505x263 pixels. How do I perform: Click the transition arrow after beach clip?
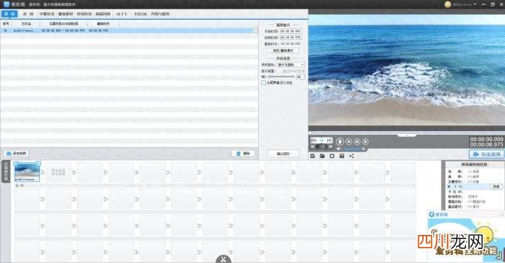click(x=43, y=173)
